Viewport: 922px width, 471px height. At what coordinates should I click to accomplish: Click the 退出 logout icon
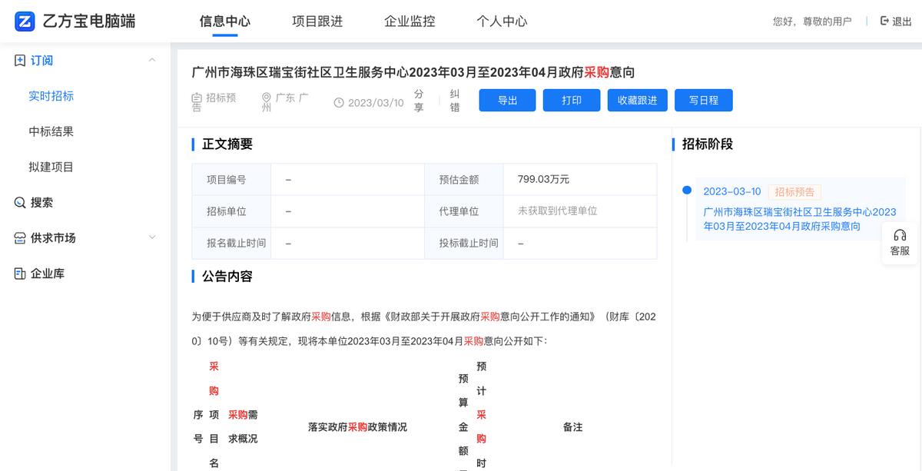884,21
